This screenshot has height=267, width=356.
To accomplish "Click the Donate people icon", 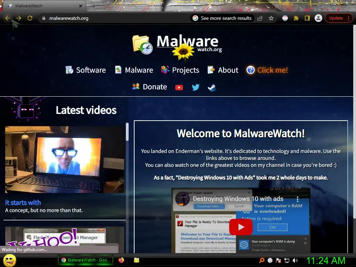I will click(x=136, y=87).
